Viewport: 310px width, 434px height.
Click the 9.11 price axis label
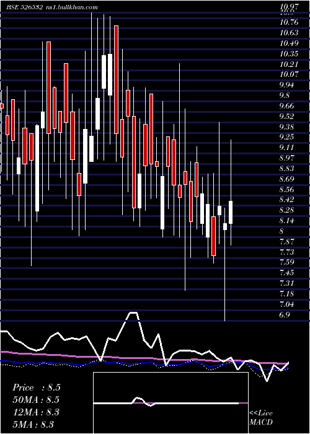pos(286,148)
